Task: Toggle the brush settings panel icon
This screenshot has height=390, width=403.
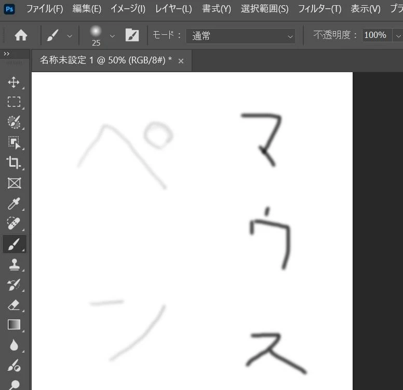Action: coord(132,35)
